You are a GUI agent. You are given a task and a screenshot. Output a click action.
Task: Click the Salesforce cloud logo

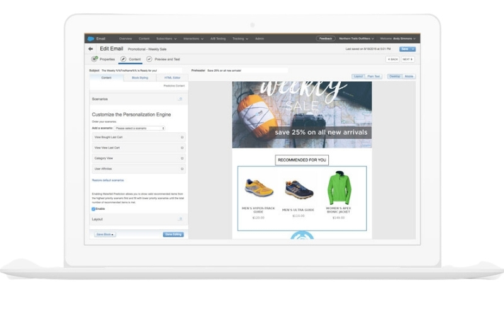click(91, 38)
